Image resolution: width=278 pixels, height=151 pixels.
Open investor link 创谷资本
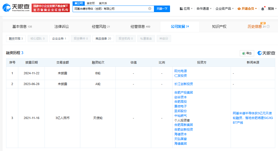[x=181, y=97]
